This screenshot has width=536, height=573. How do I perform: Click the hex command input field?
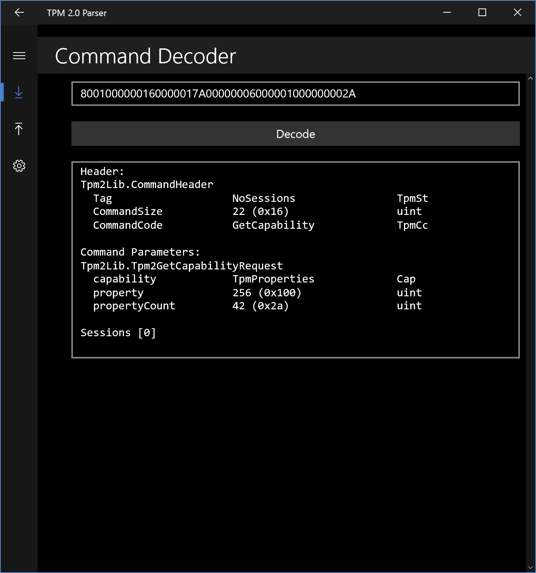tap(295, 94)
